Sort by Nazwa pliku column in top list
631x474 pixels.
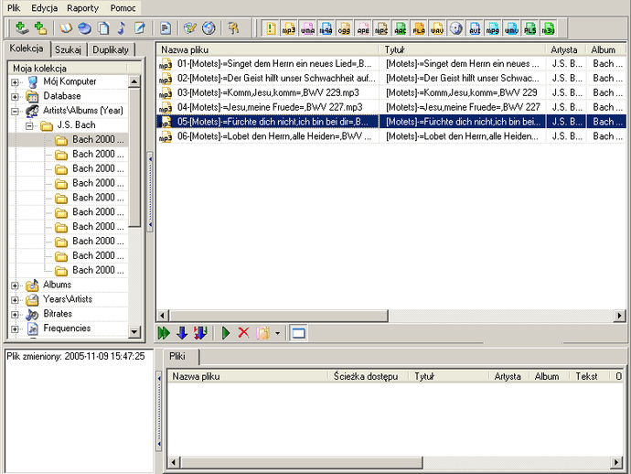tap(267, 49)
